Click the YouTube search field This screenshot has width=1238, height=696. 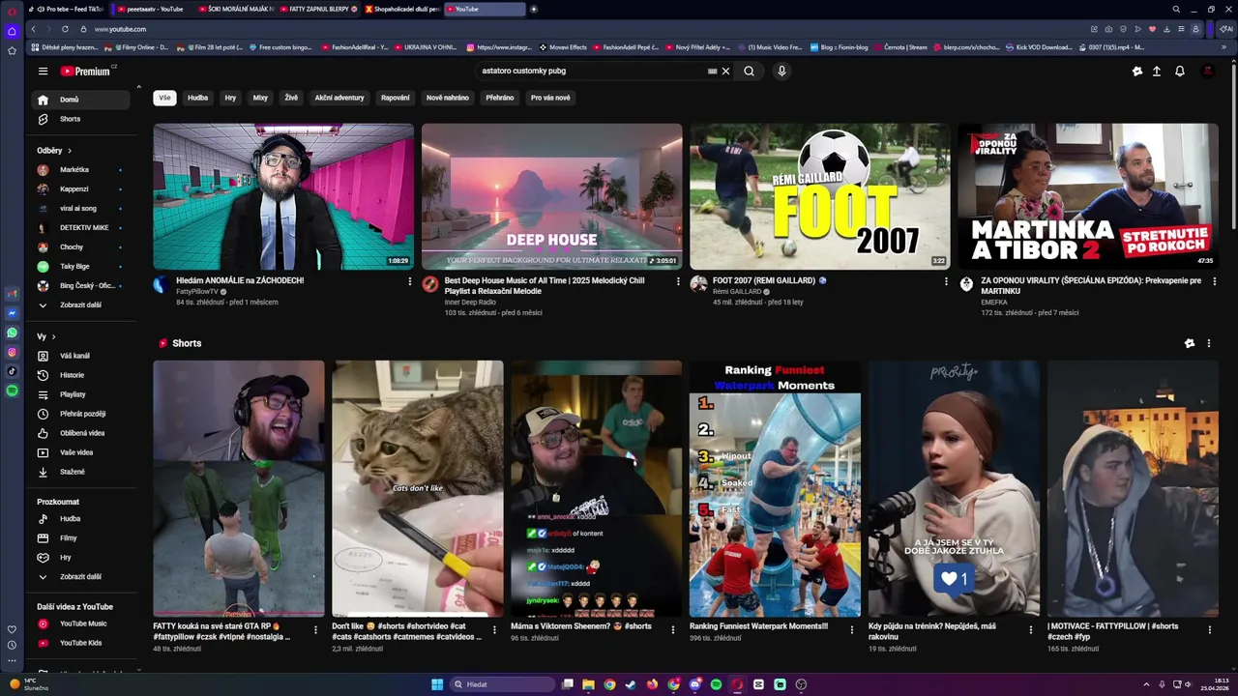tap(592, 71)
